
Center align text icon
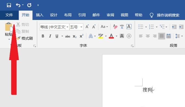coord(148,36)
